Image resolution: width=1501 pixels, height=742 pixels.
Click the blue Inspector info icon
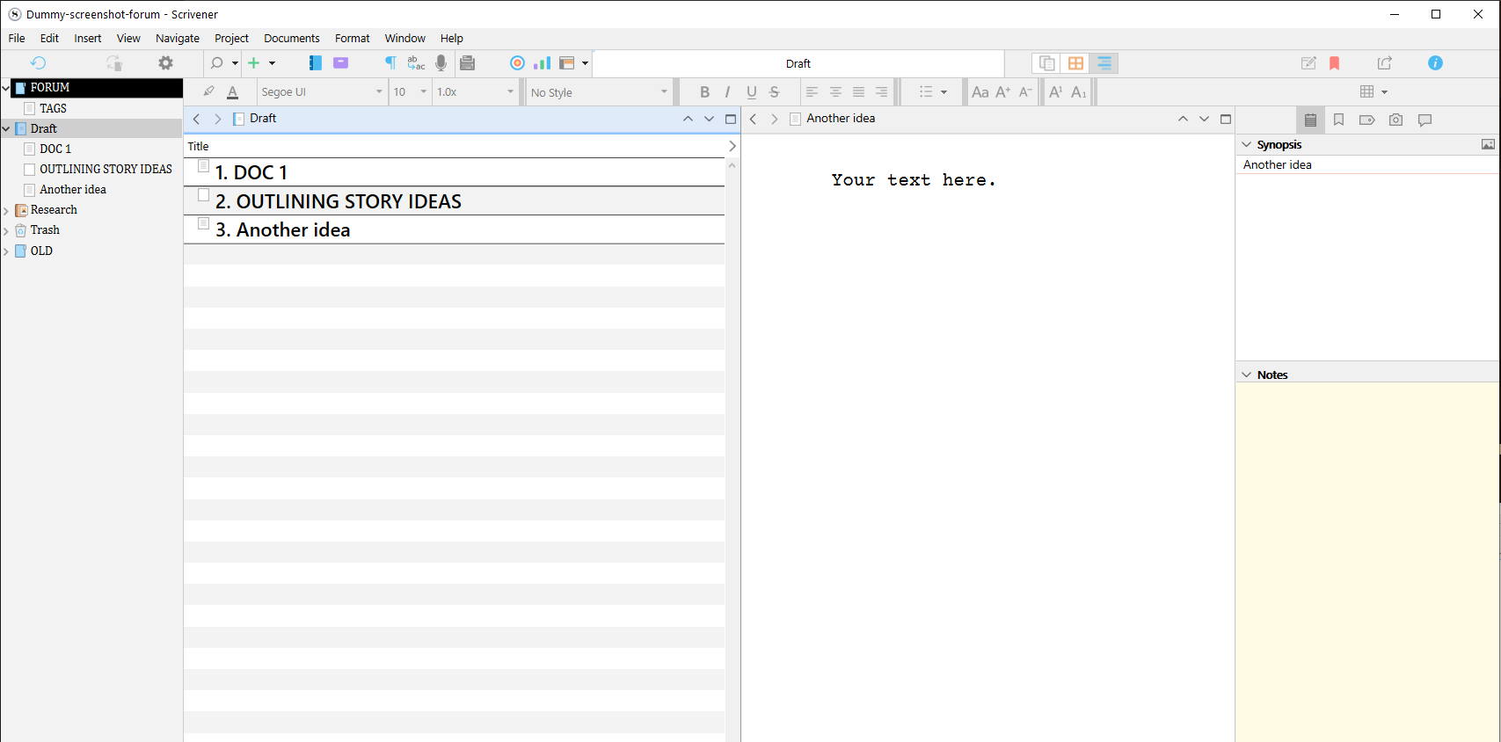click(x=1435, y=63)
